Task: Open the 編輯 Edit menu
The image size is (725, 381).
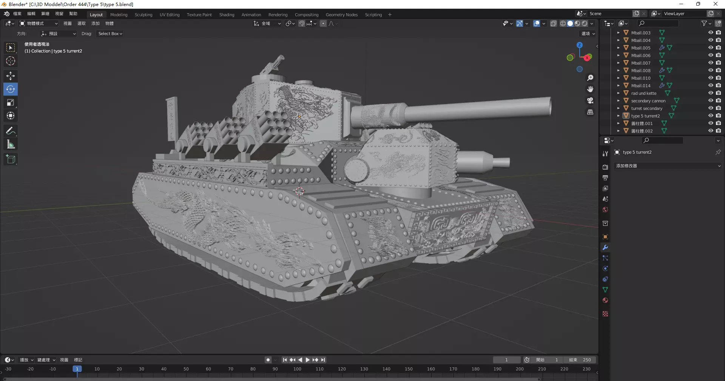Action: coord(31,14)
